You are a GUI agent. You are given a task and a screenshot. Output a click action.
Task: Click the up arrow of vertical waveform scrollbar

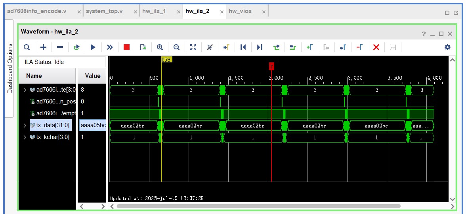pyautogui.click(x=452, y=60)
